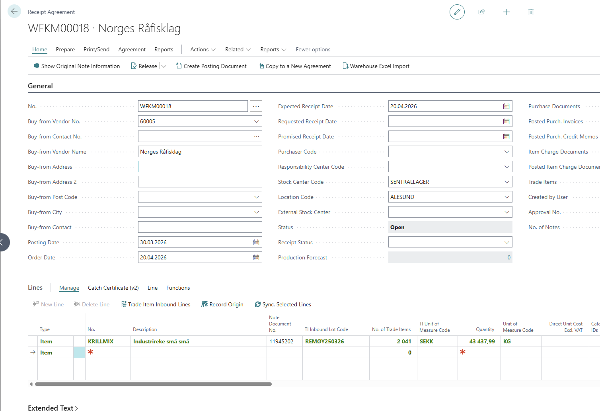Open the Expected Receipt Date calendar picker
Image resolution: width=600 pixels, height=411 pixels.
point(506,106)
